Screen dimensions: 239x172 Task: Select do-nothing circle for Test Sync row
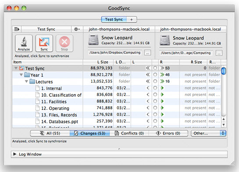(x=155, y=68)
